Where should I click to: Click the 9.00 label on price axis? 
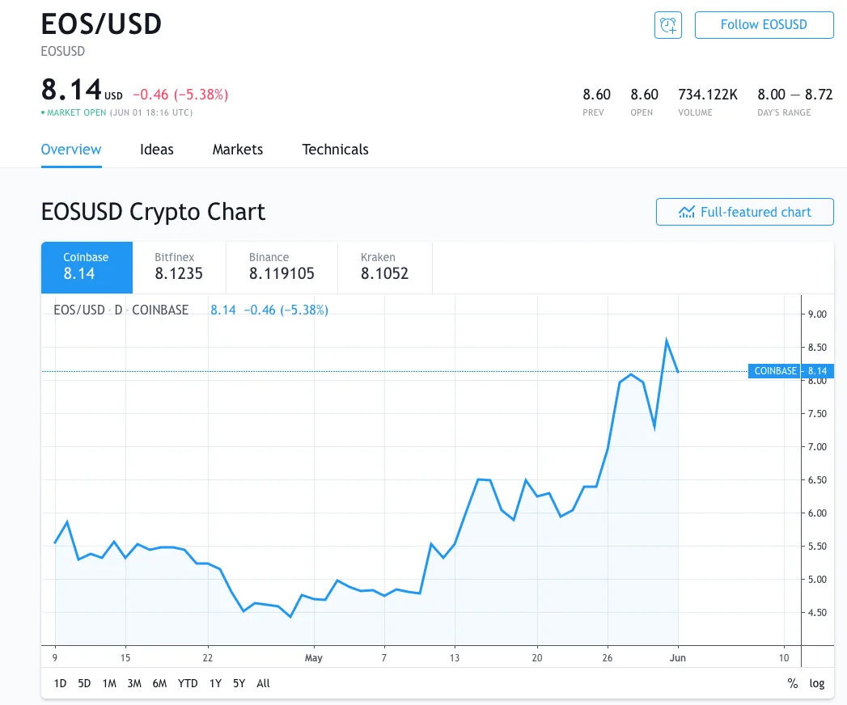(817, 315)
